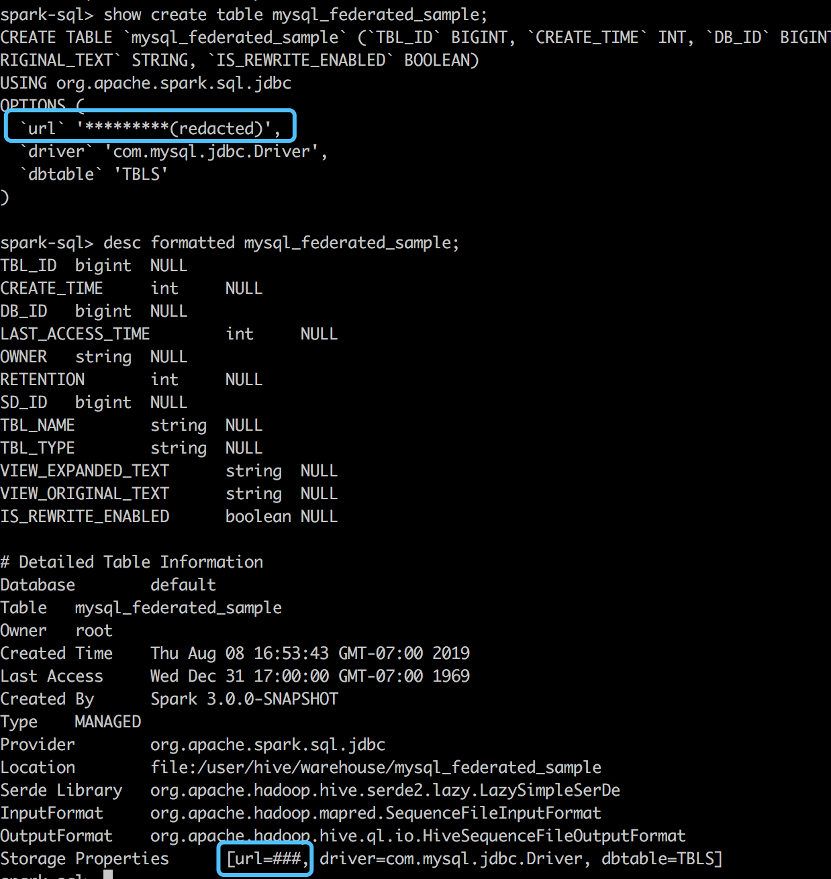Select the TBL_TYPE column row

(x=132, y=448)
